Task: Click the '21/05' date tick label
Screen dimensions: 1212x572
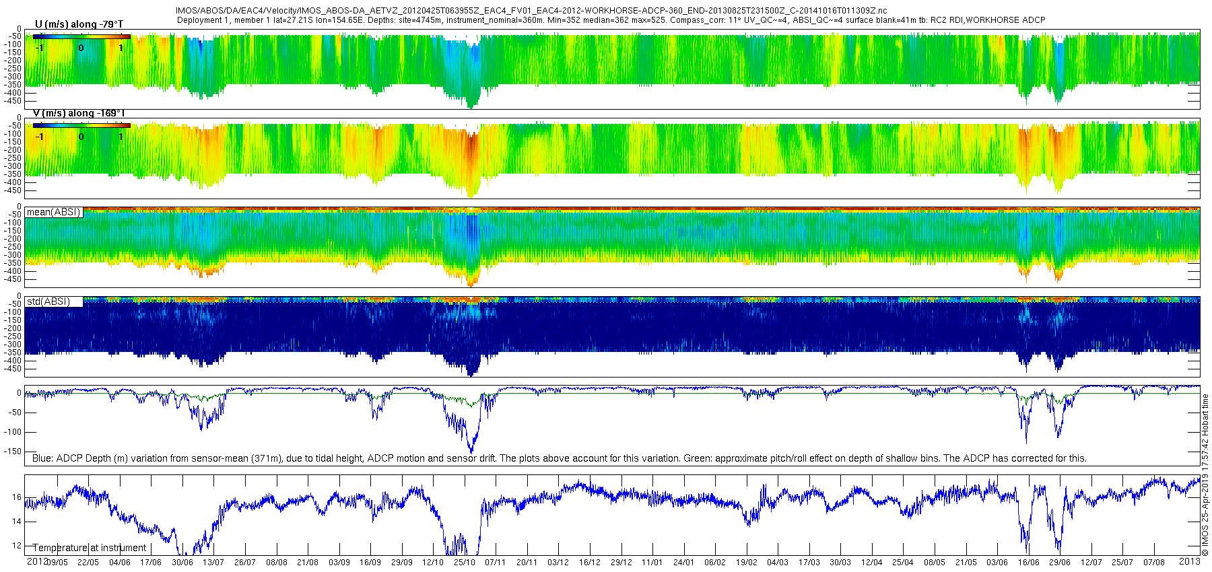Action: [966, 562]
